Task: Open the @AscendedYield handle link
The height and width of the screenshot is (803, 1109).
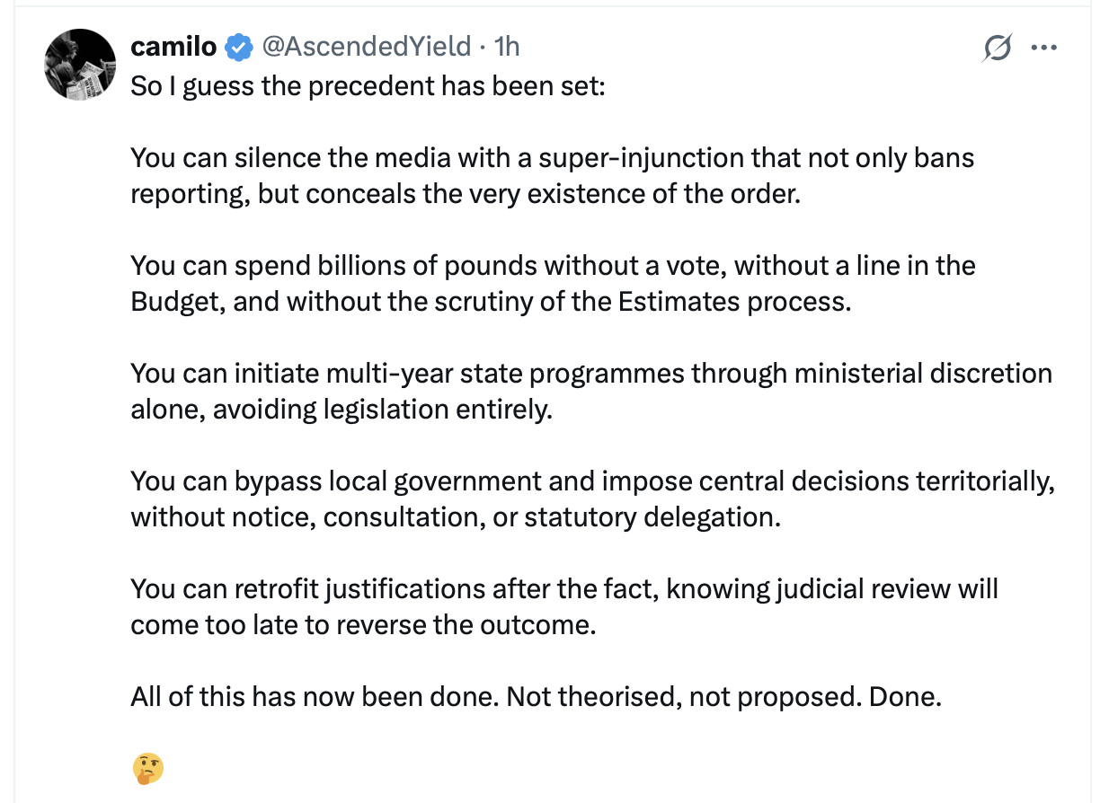Action: pyautogui.click(x=366, y=46)
